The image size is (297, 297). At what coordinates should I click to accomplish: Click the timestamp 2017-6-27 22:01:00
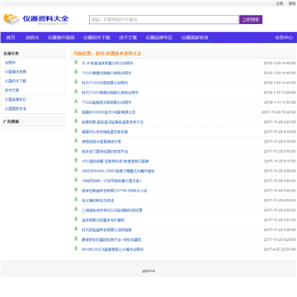[280, 249]
